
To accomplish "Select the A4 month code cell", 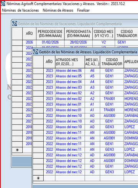I will coord(92,82).
